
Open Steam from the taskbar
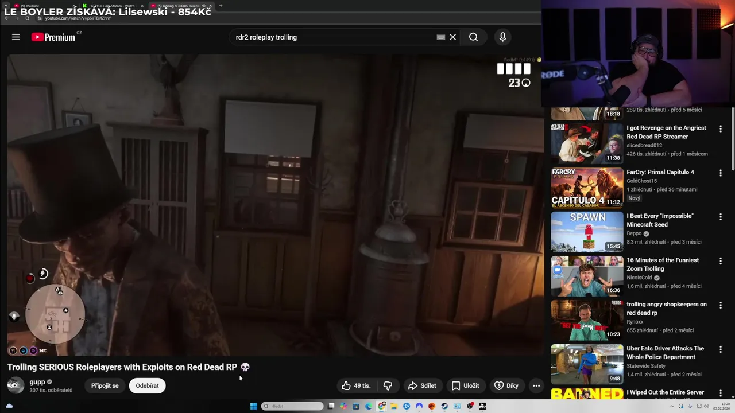click(444, 406)
